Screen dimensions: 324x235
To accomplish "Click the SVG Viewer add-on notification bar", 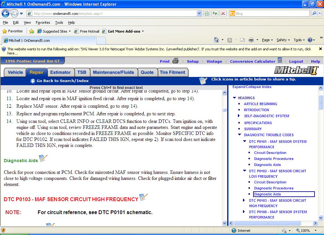I will (x=159, y=51).
